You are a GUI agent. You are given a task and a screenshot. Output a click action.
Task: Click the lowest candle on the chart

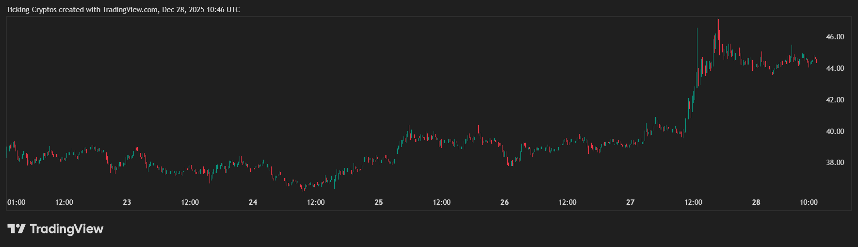(x=304, y=189)
